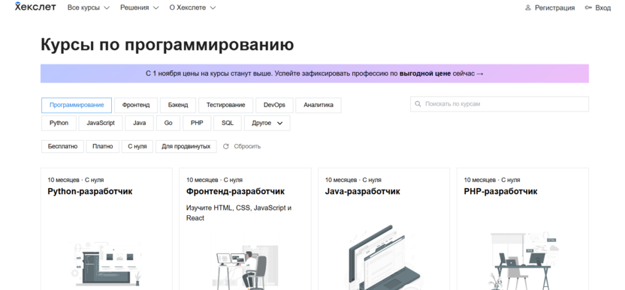Image resolution: width=625 pixels, height=290 pixels.
Task: Open the Хекслет logo home link
Action: click(x=35, y=7)
